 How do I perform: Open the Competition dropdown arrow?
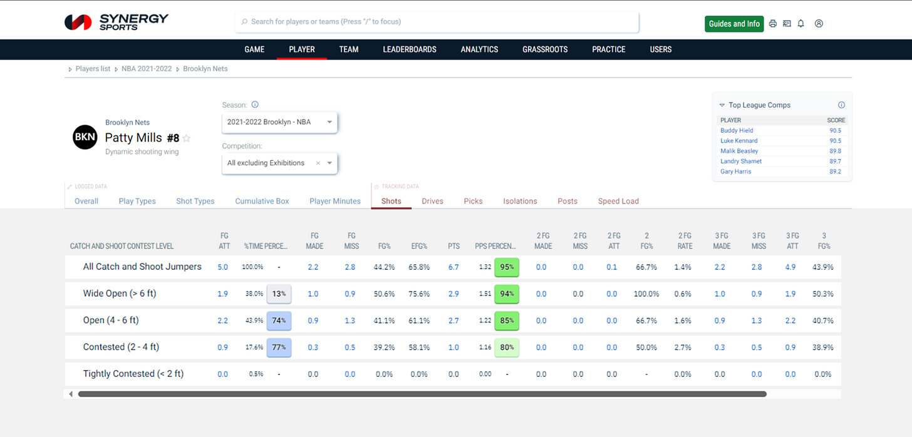329,163
